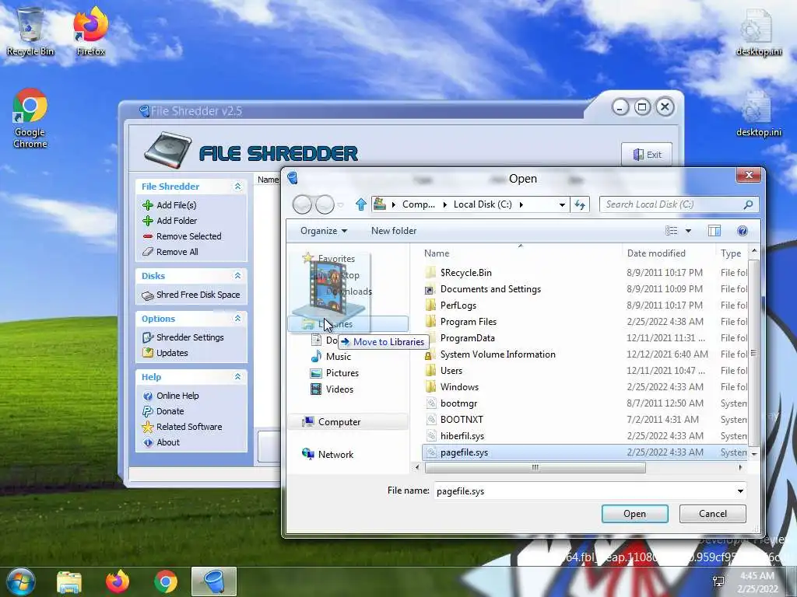797x597 pixels.
Task: Click the horizontal scrollbar in file list
Action: (535, 467)
